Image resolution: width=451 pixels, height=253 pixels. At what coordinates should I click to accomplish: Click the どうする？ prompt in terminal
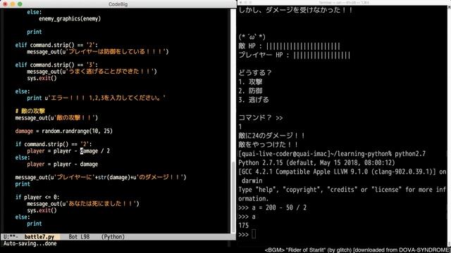tap(255, 73)
